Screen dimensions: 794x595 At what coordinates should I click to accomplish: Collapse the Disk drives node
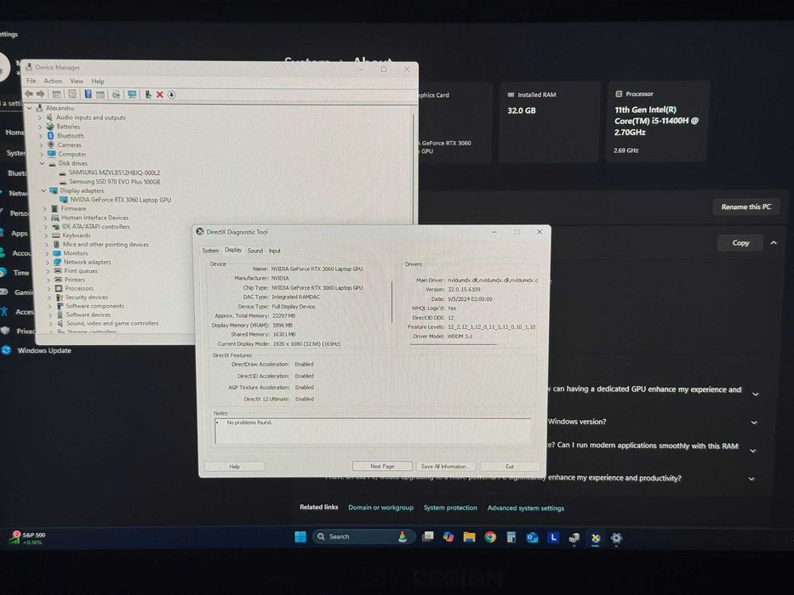42,163
